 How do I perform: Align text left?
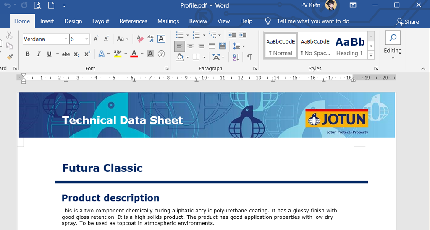(180, 46)
